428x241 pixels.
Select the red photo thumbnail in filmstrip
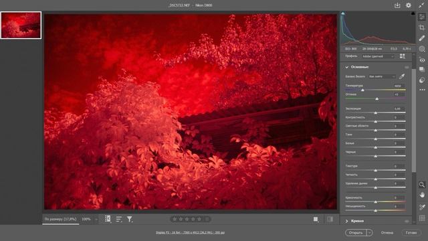click(x=21, y=25)
